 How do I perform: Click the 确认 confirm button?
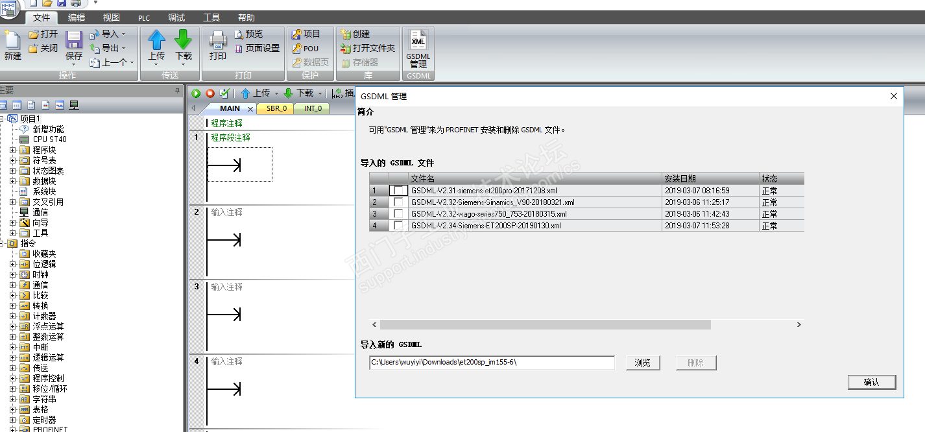(x=871, y=382)
